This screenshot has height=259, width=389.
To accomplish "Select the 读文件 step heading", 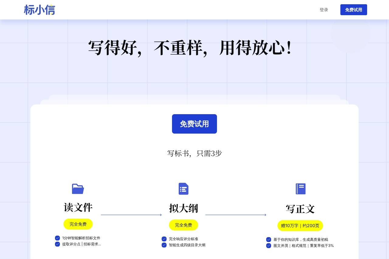I will [78, 207].
